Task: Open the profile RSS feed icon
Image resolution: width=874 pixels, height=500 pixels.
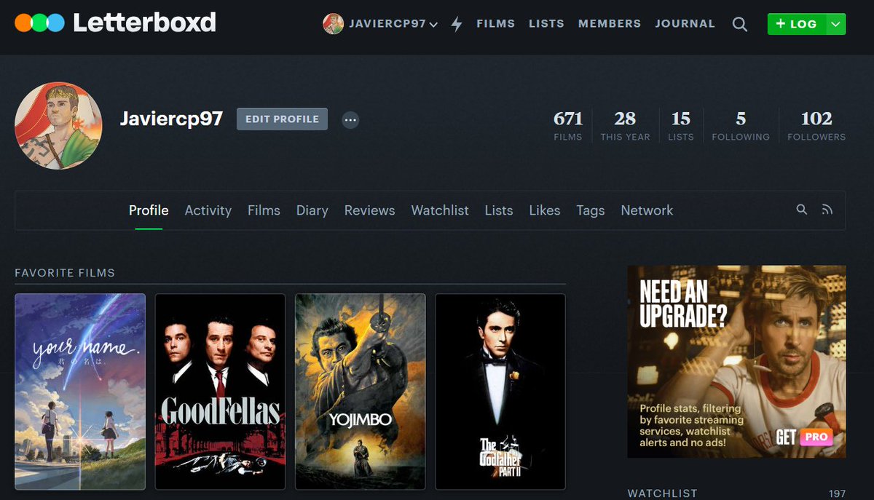Action: [827, 210]
